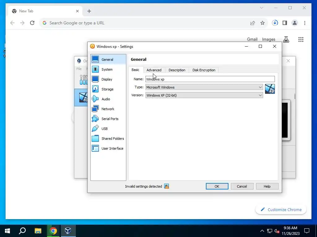Click the Settings dialog gear title icon
Image resolution: width=317 pixels, height=237 pixels.
[92, 46]
